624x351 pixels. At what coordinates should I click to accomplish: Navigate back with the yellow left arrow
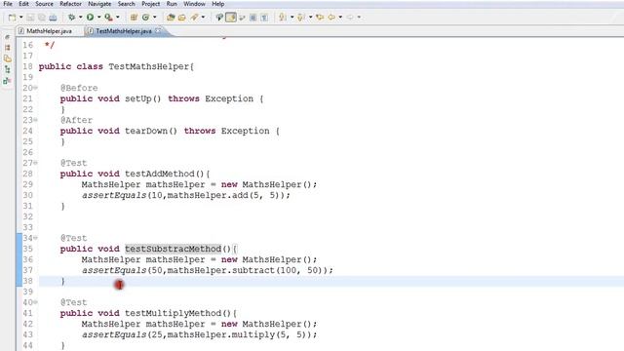coord(331,18)
